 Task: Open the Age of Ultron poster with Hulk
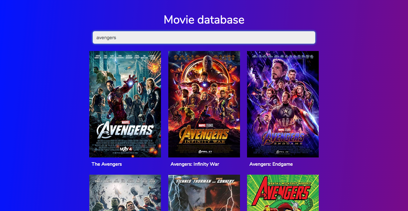[125, 193]
